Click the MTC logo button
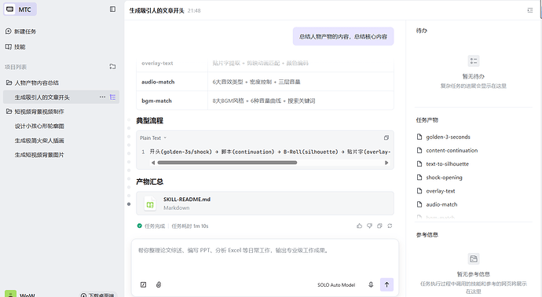542x297 pixels. [x=20, y=9]
